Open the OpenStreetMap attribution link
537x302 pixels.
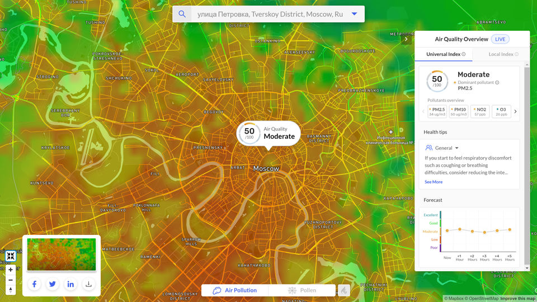[x=482, y=299]
